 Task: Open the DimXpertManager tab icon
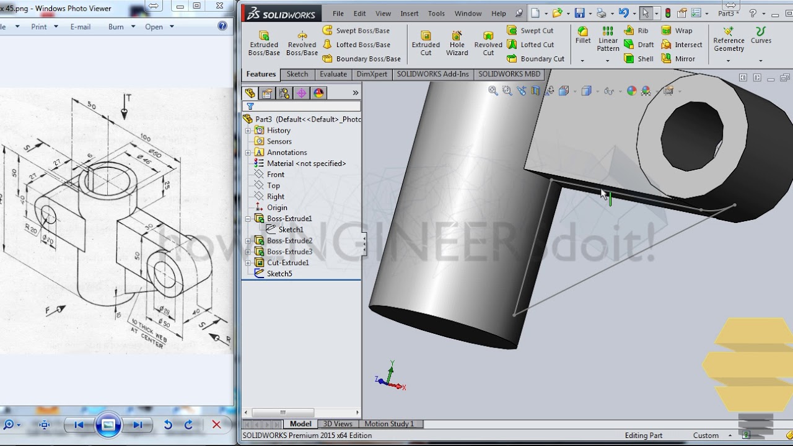click(302, 93)
